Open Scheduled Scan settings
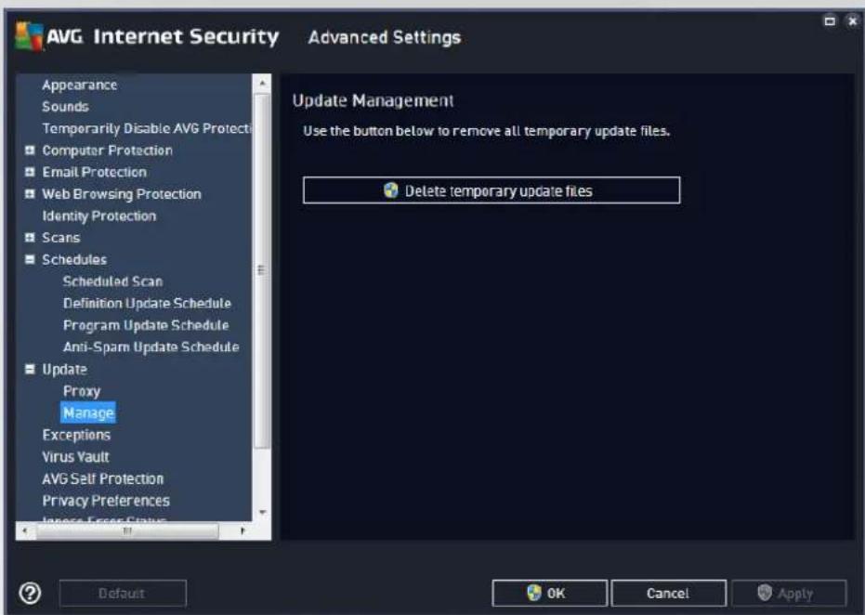 [112, 281]
